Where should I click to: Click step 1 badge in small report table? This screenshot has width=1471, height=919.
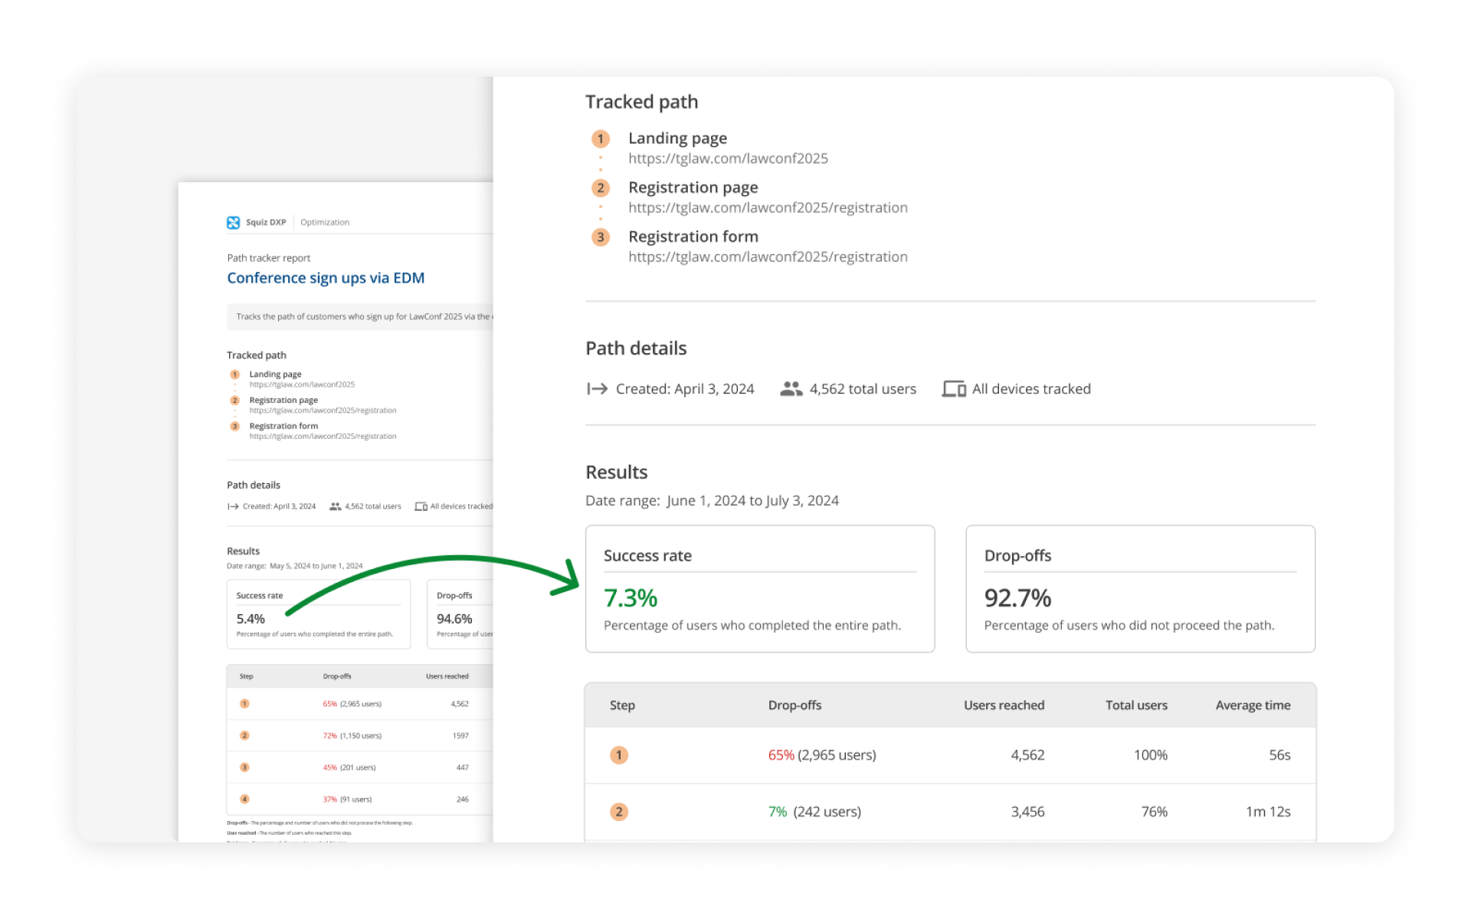244,704
